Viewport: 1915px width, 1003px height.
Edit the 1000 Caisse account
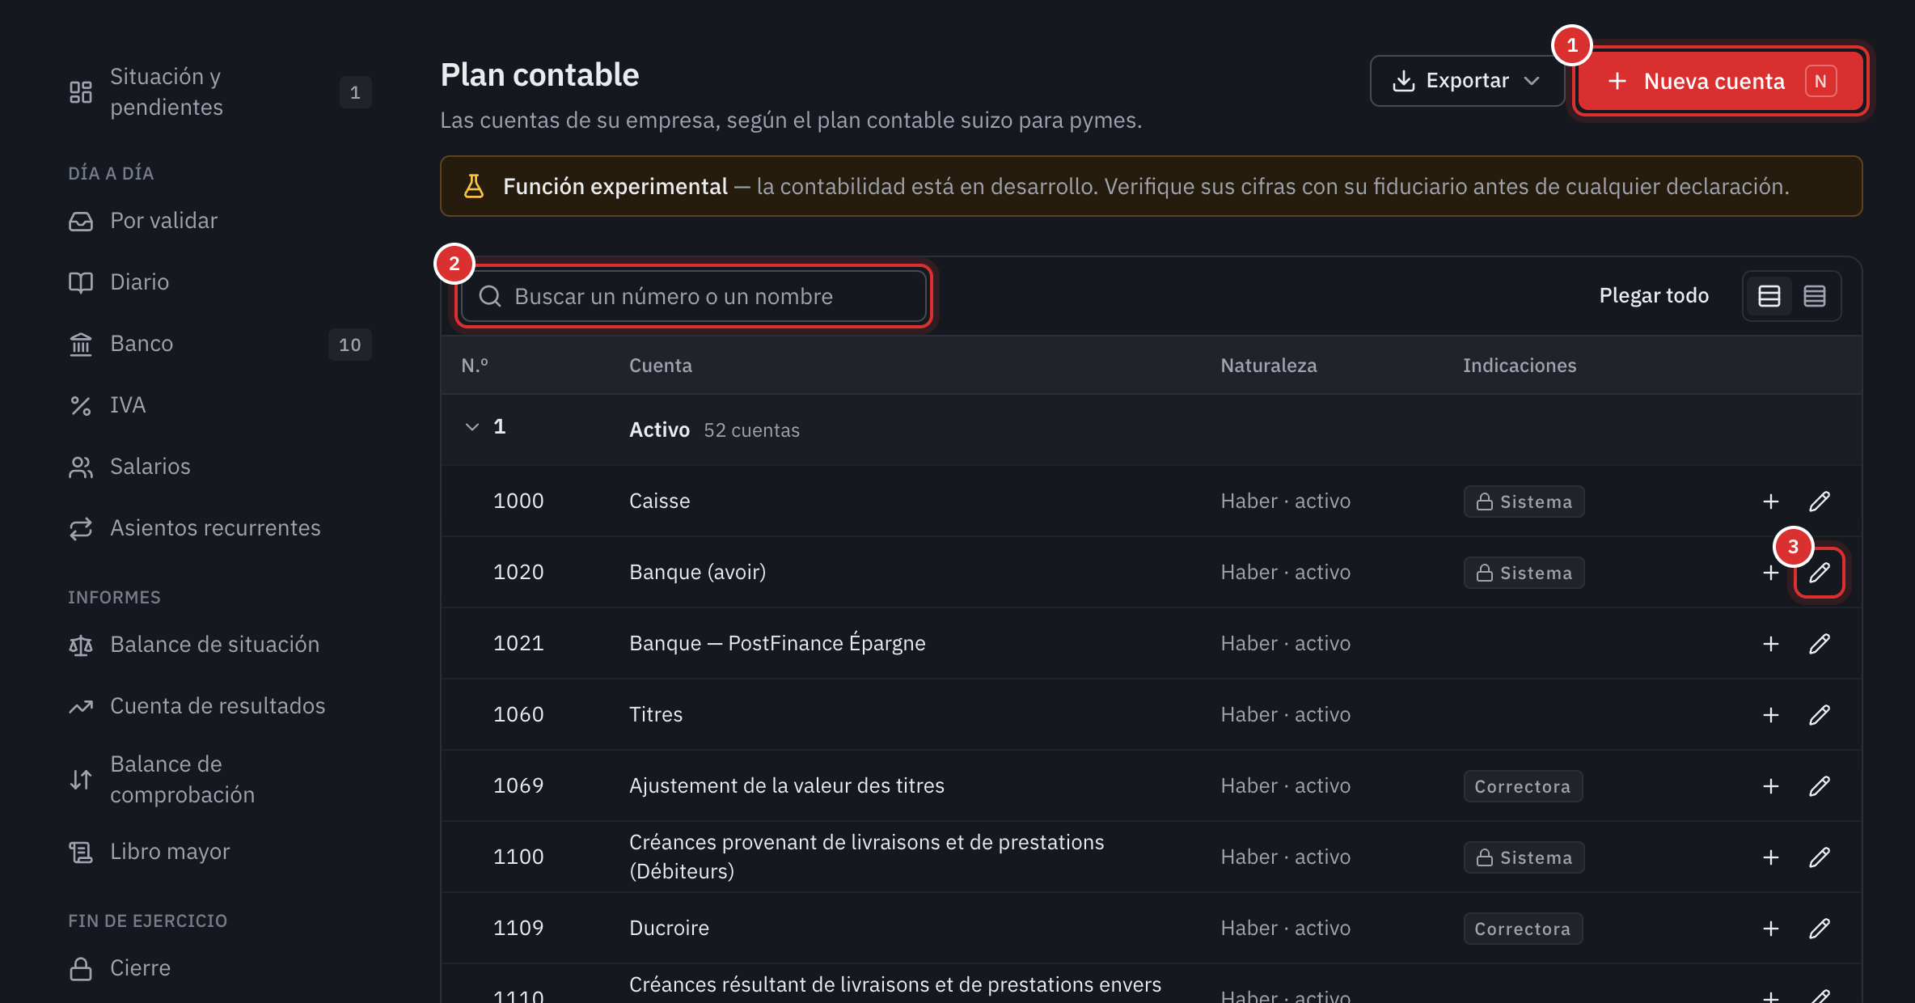[1820, 501]
